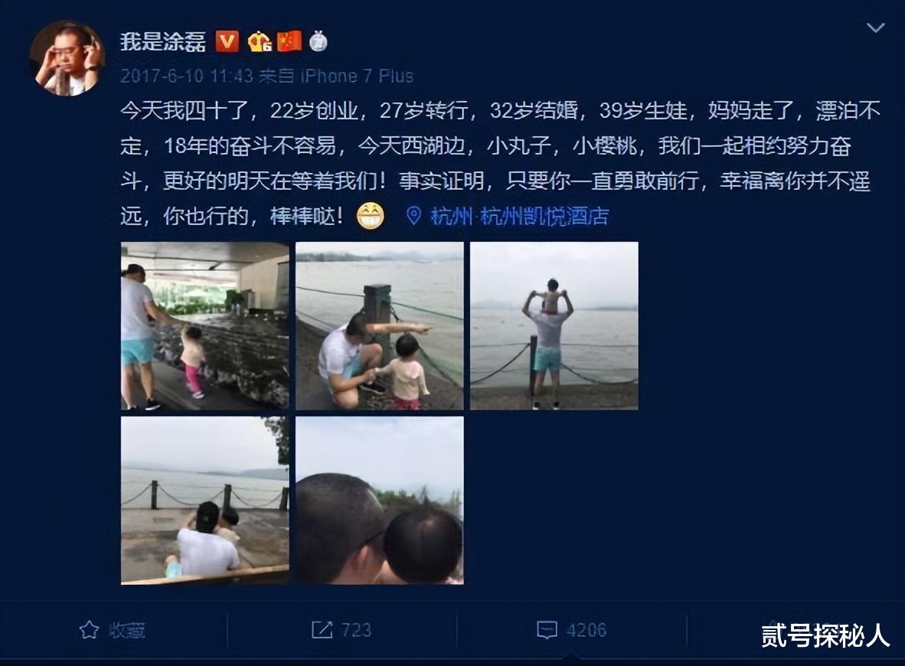The height and width of the screenshot is (666, 905).
Task: Open photo of man and toddler by fountain
Action: (x=205, y=326)
